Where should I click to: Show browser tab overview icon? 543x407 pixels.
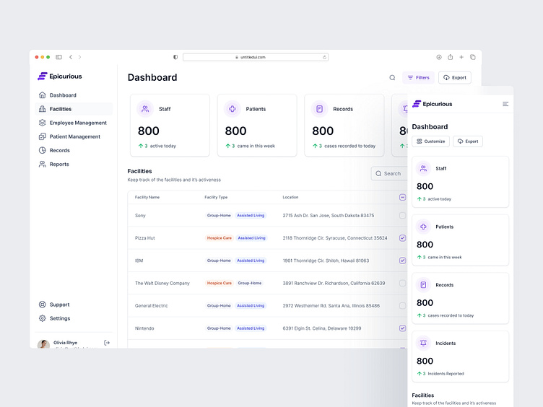pyautogui.click(x=473, y=57)
